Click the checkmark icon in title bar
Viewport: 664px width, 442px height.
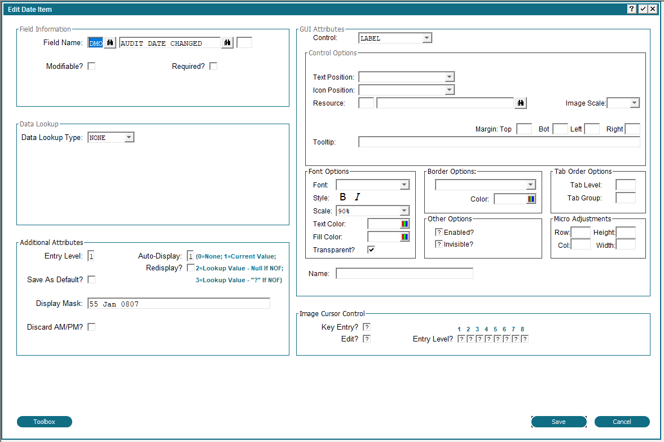643,9
